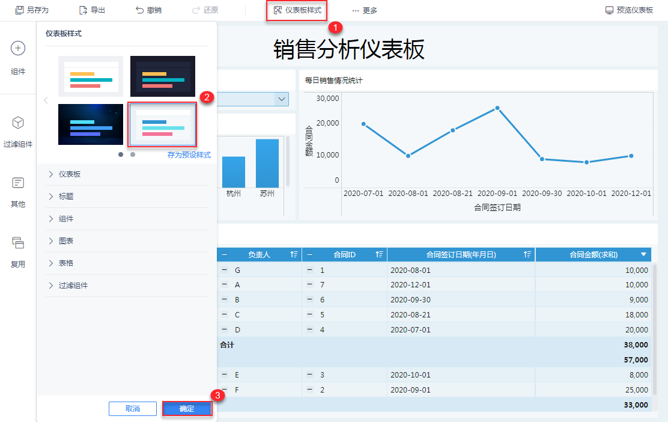Select the blue glowing preset style thumbnail
Viewport: 668px width, 422px height.
click(91, 124)
